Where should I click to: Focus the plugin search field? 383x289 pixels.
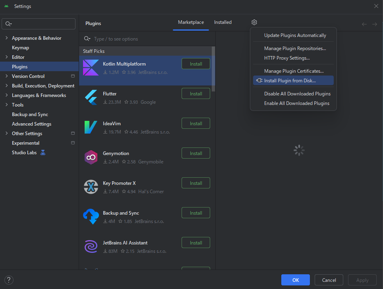point(151,39)
